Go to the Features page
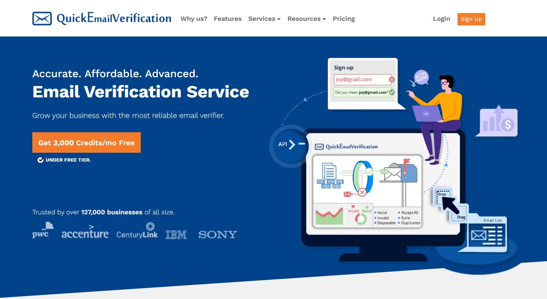Image resolution: width=547 pixels, height=299 pixels. pos(228,19)
